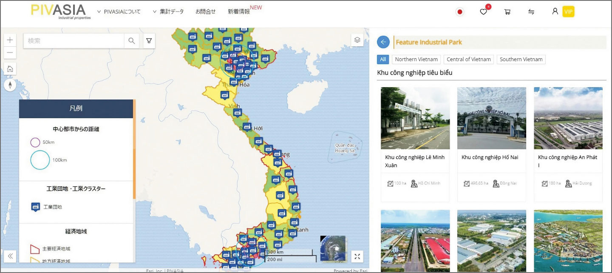The height and width of the screenshot is (273, 612).
Task: Filter by Southern Vietnam
Action: tap(521, 60)
